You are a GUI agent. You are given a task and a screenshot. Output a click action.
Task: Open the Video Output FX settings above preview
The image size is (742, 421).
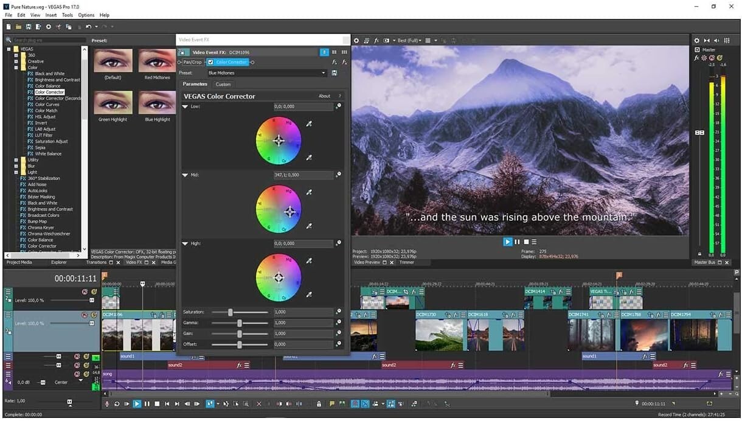point(377,40)
